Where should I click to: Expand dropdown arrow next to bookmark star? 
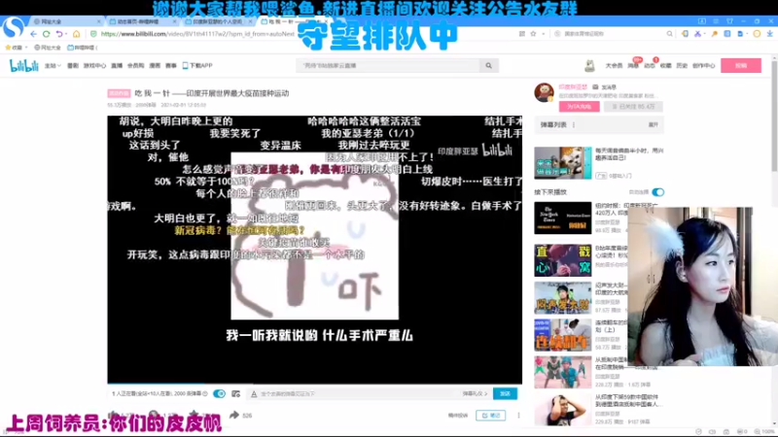coord(544,34)
